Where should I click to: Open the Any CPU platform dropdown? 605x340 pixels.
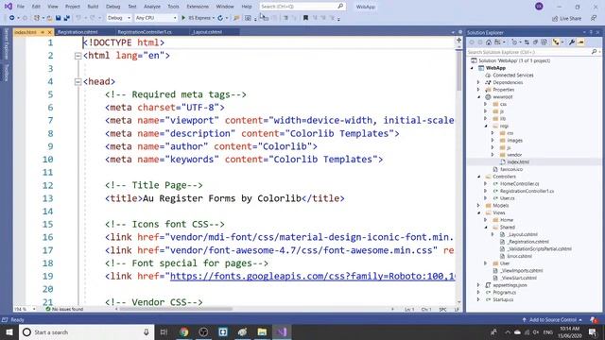156,18
